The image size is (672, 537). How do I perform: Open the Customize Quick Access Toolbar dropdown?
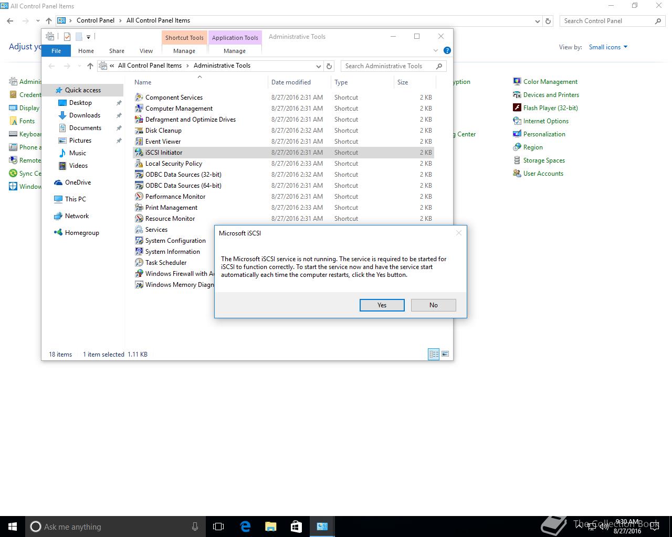coord(88,37)
